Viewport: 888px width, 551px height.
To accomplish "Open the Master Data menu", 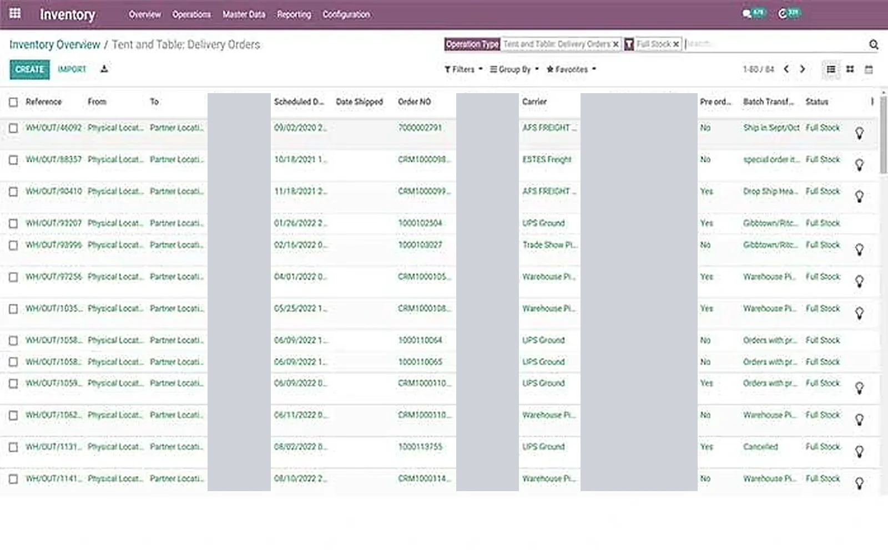I will [x=244, y=14].
